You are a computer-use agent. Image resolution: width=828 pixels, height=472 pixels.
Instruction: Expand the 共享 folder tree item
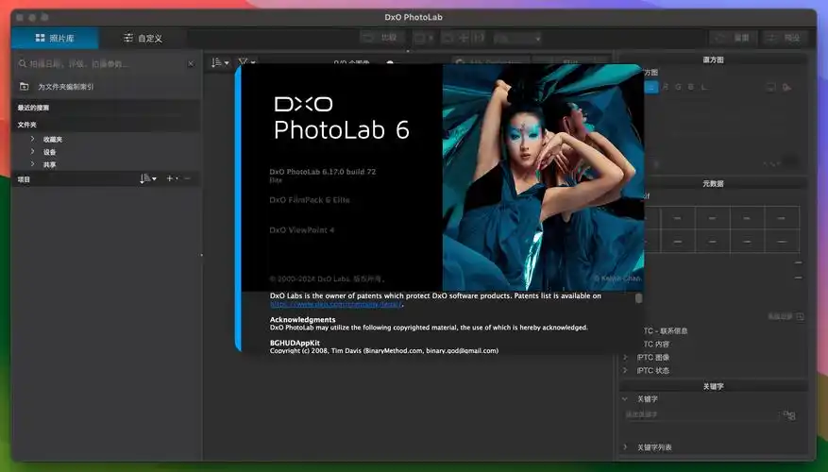coord(32,163)
